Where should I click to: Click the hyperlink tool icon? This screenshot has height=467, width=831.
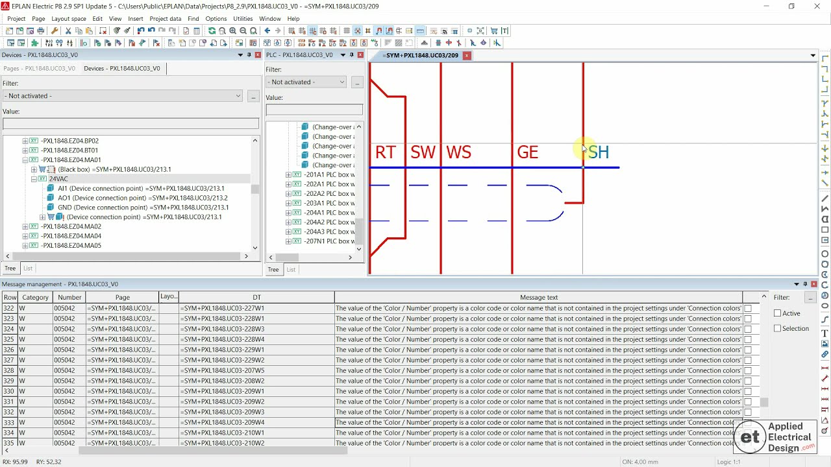pyautogui.click(x=825, y=354)
